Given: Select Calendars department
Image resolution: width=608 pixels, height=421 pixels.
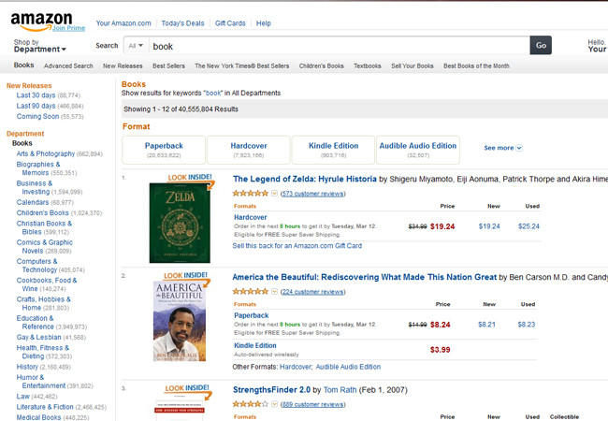Looking at the screenshot, I should (33, 202).
